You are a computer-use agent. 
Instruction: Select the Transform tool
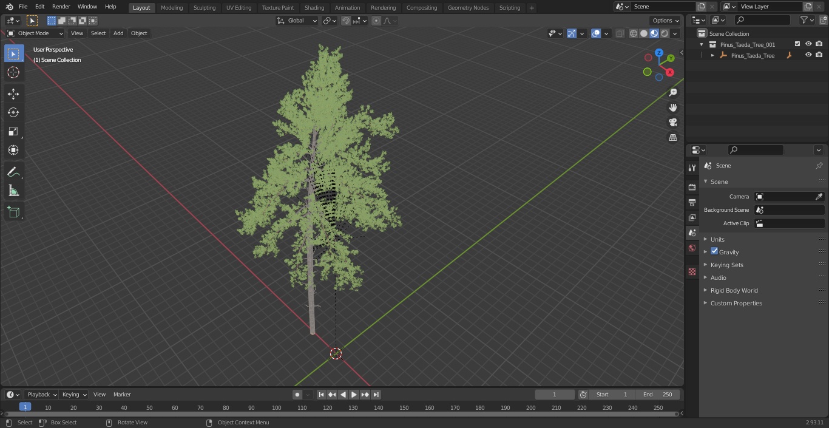[x=13, y=150]
